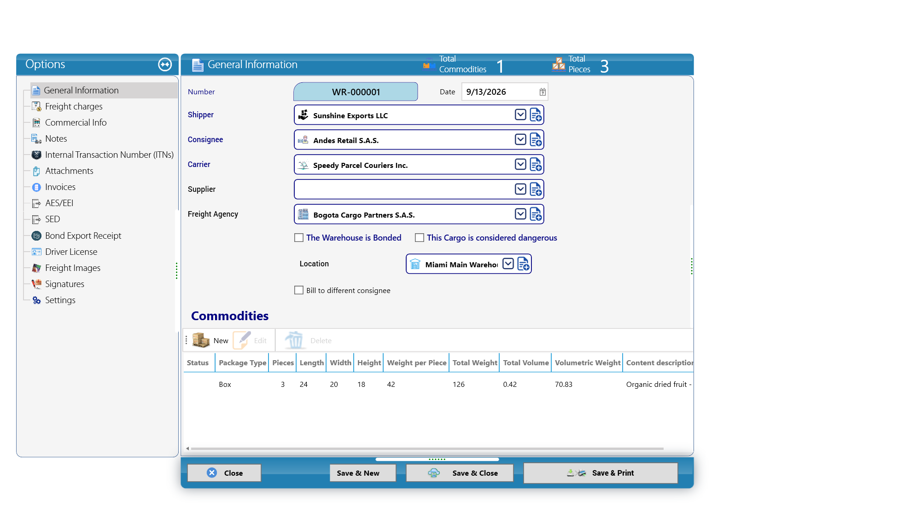Check This Cargo is considered dangerous
The width and height of the screenshot is (898, 506).
(420, 238)
